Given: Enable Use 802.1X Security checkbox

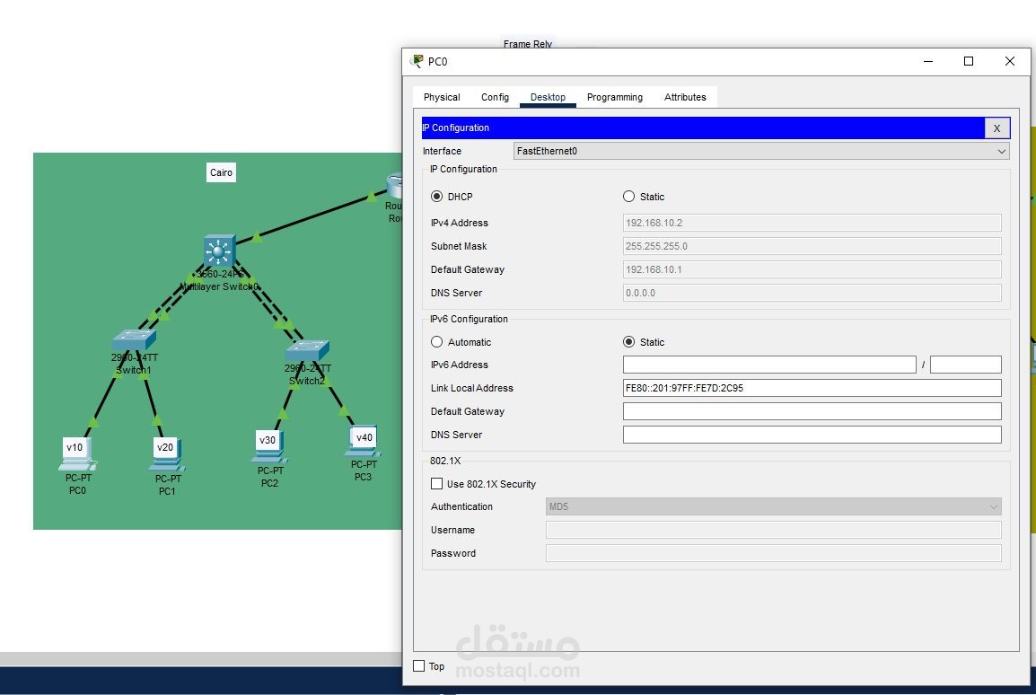Looking at the screenshot, I should coord(436,484).
